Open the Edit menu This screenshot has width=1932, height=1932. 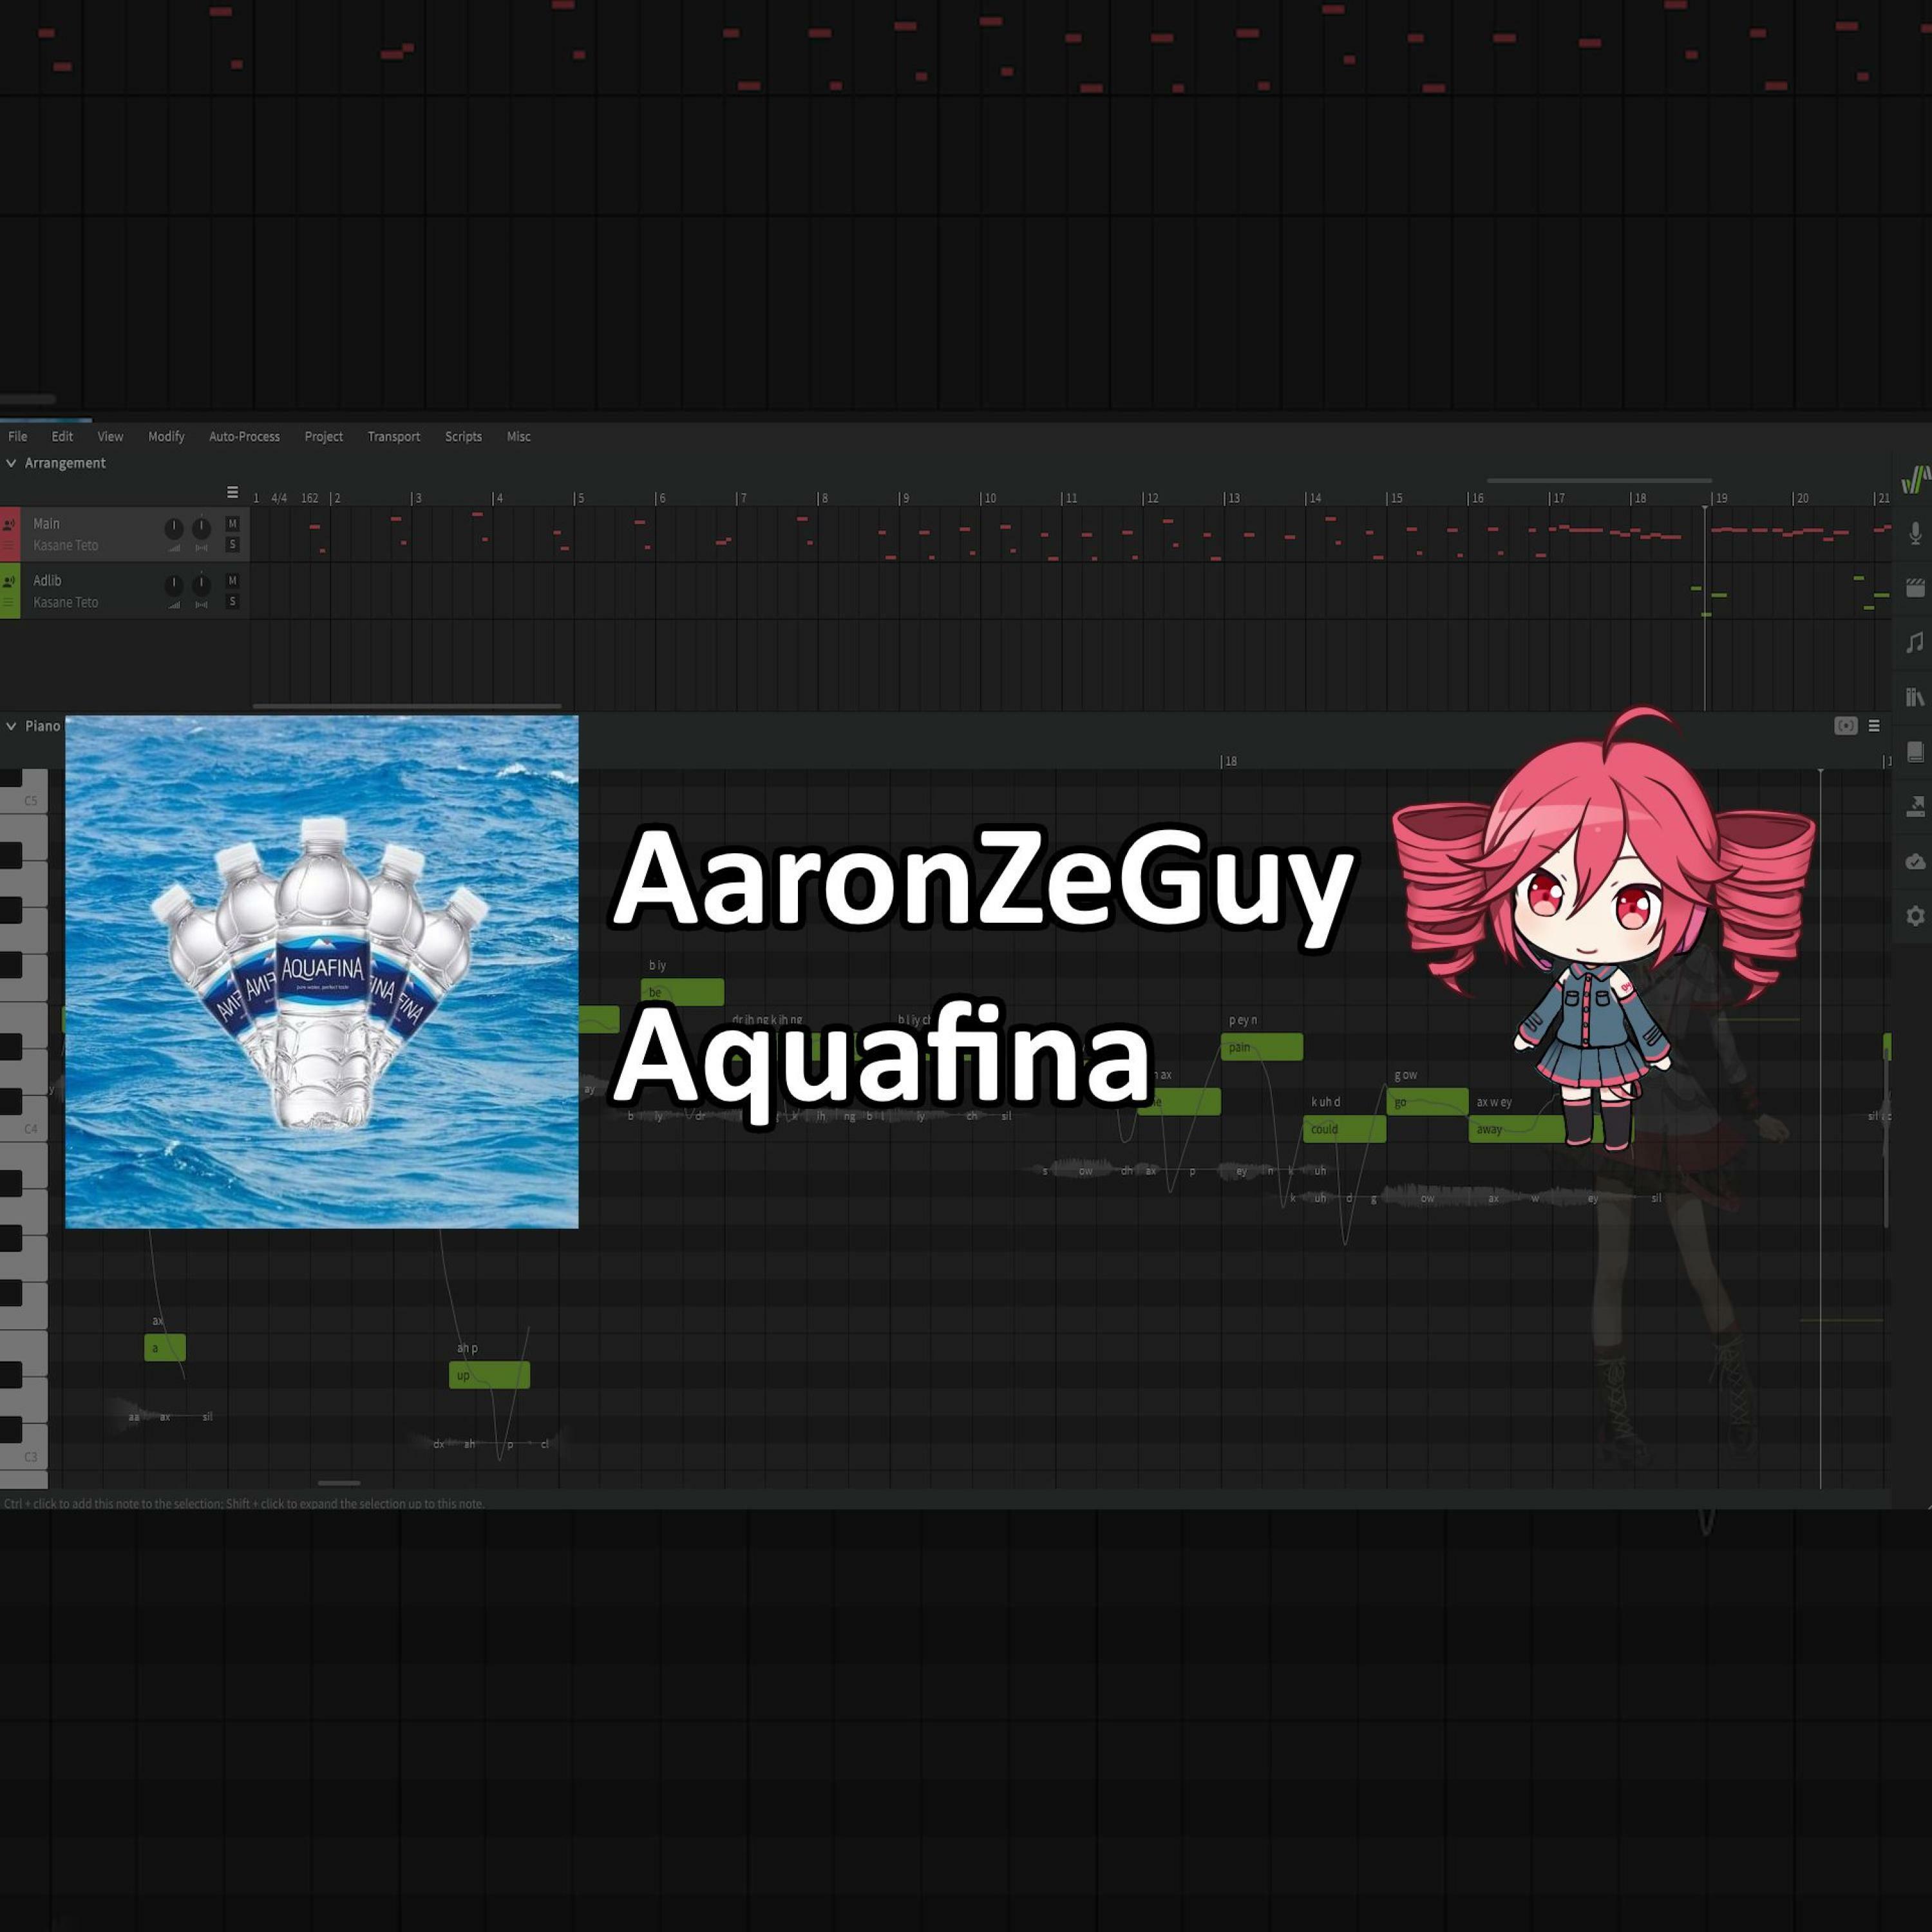coord(62,436)
